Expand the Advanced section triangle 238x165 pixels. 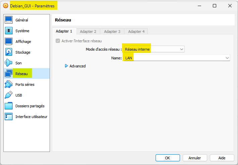click(x=66, y=66)
